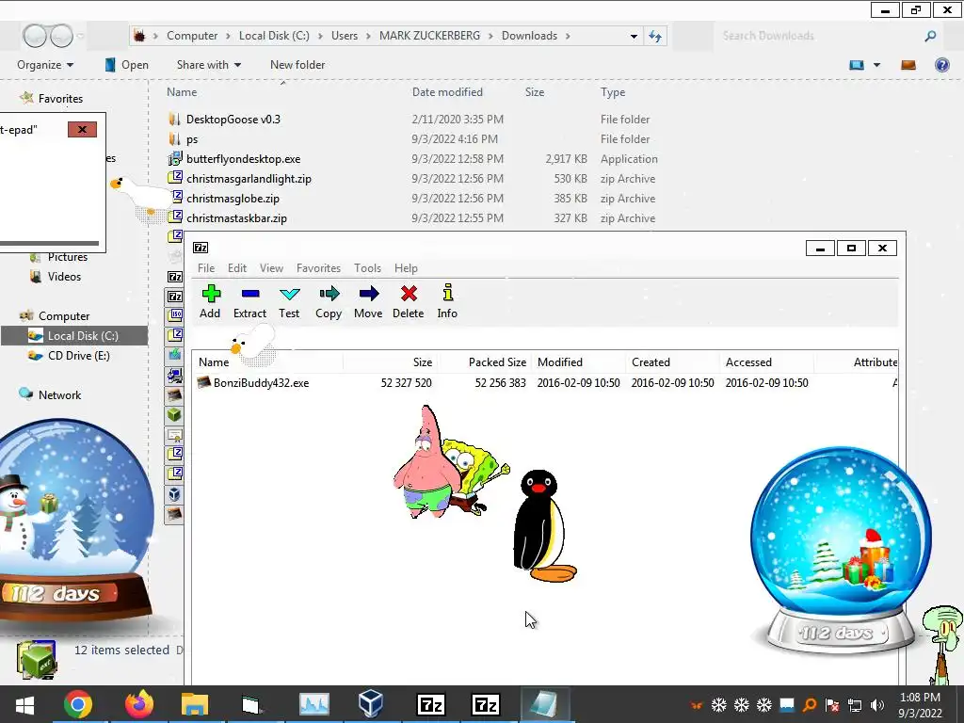Screen dimensions: 964x723
Task: Click the refresh button beside address bar
Action: 655,37
